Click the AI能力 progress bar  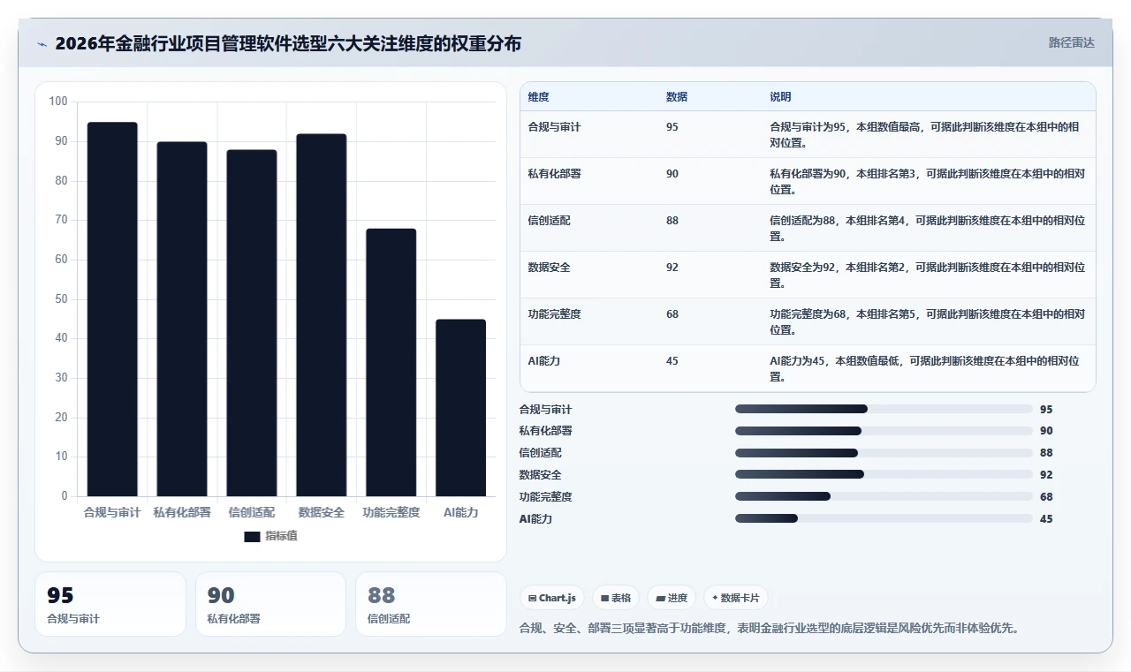[884, 518]
